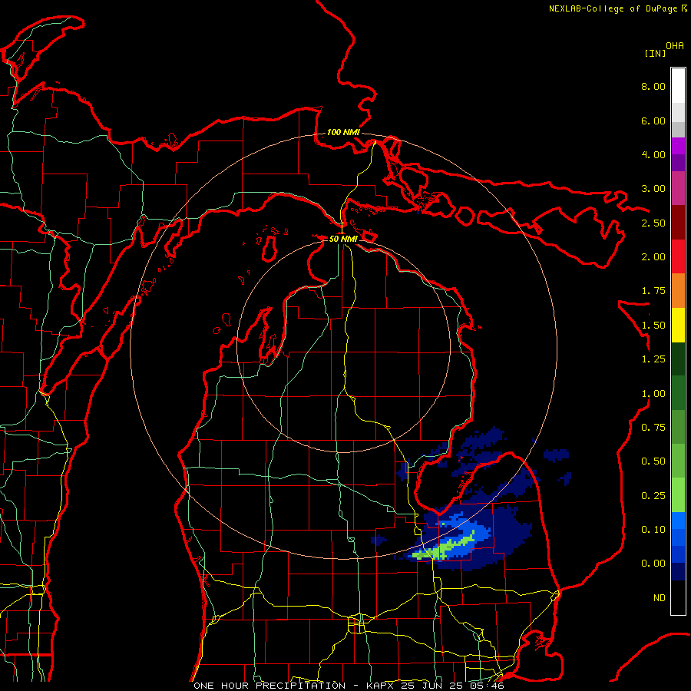The image size is (691, 691).
Task: Pick the dark red legend swatch
Action: [x=678, y=223]
